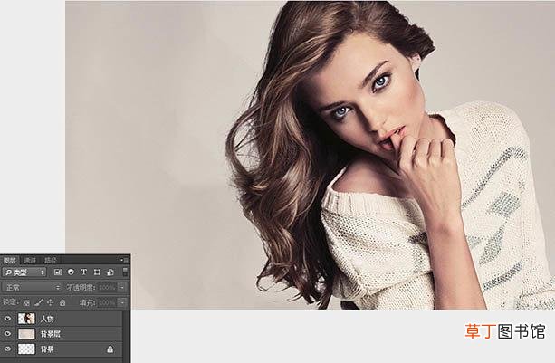Open the 类型 filter type dropdown
This screenshot has height=363, width=555.
pos(24,272)
